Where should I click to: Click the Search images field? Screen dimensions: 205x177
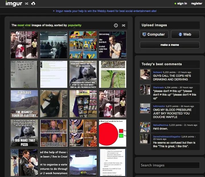[170, 165]
